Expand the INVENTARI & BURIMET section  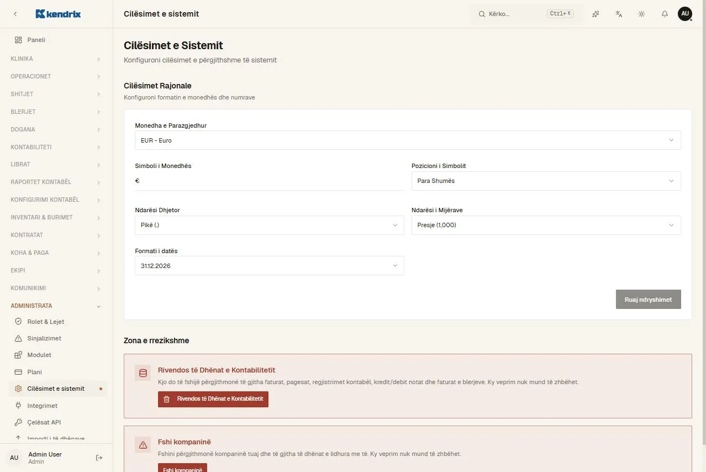56,217
